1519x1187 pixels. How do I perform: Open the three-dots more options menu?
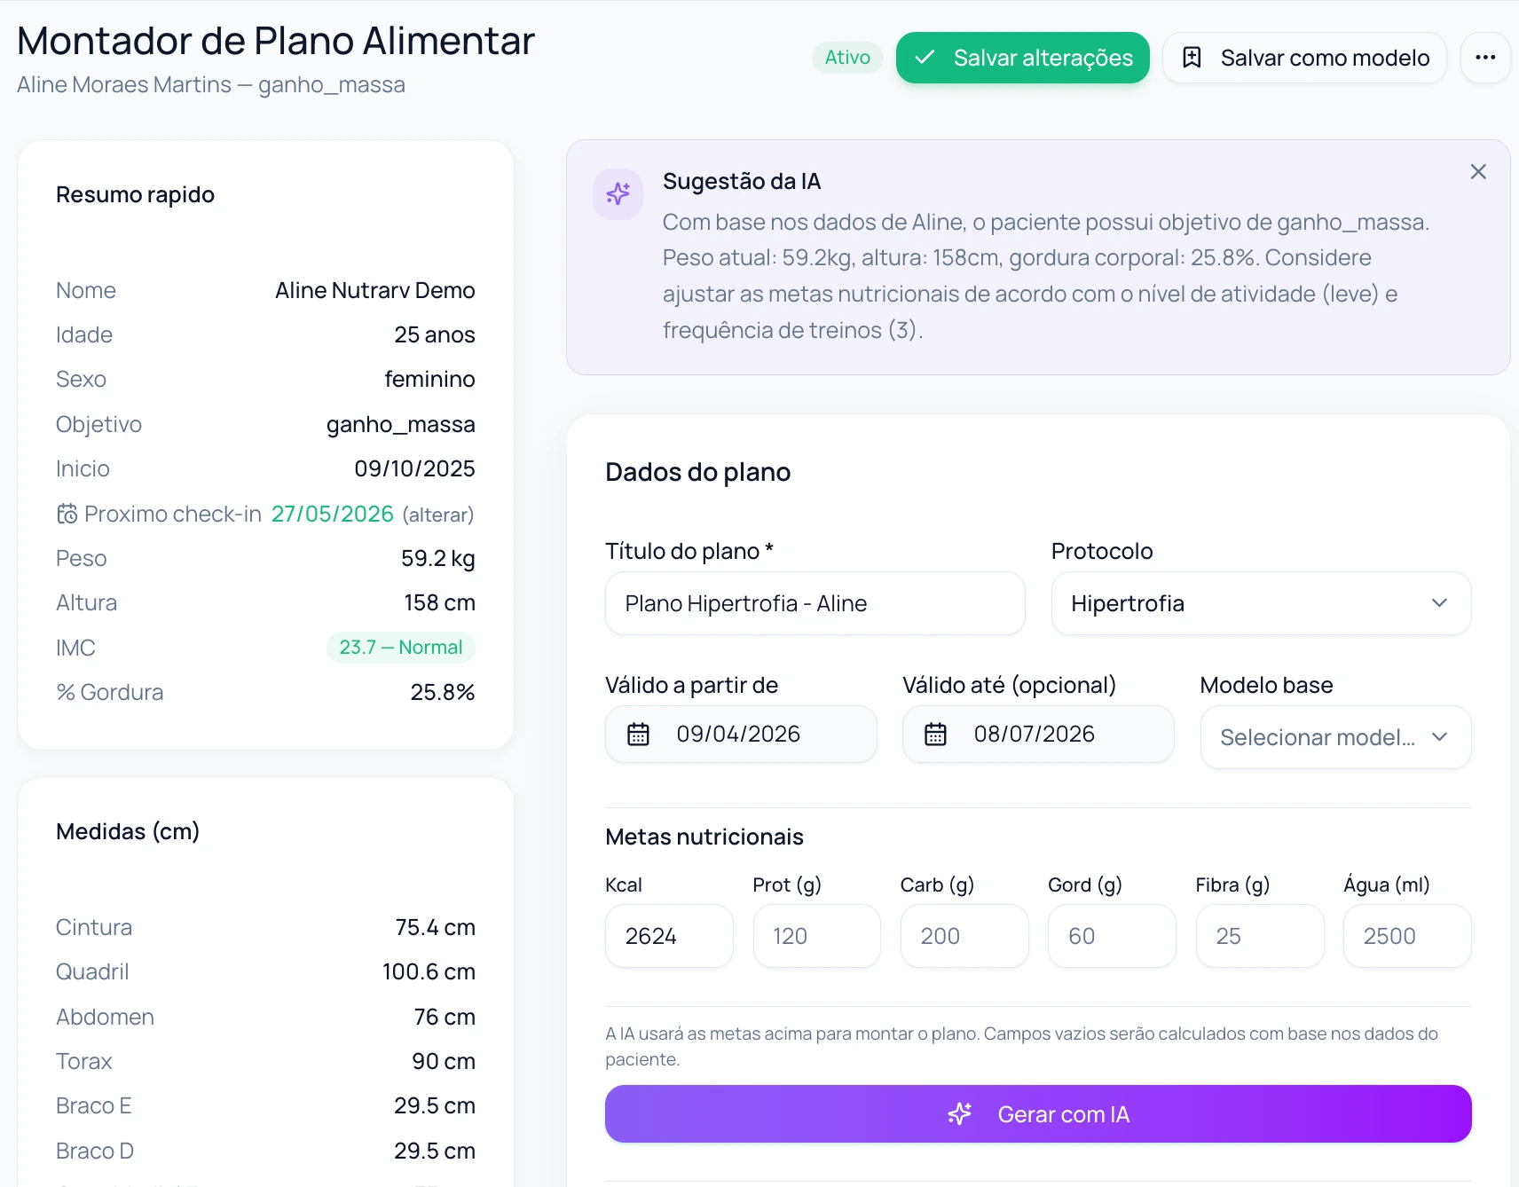pos(1485,58)
